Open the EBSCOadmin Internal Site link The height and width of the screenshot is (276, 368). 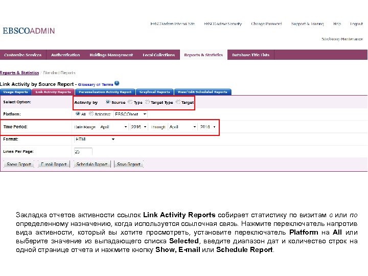click(173, 24)
